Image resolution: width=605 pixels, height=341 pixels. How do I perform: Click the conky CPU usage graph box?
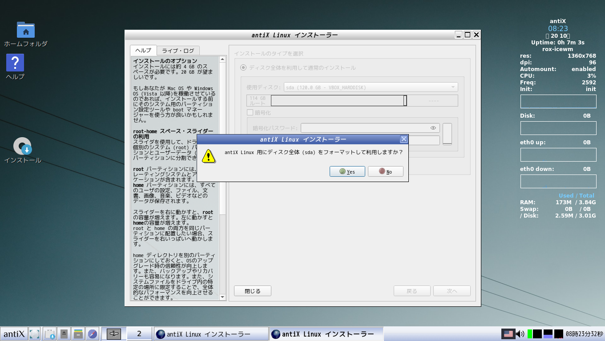click(558, 101)
